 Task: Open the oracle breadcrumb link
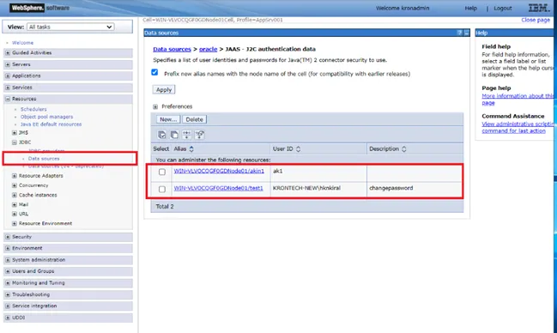[x=209, y=49]
